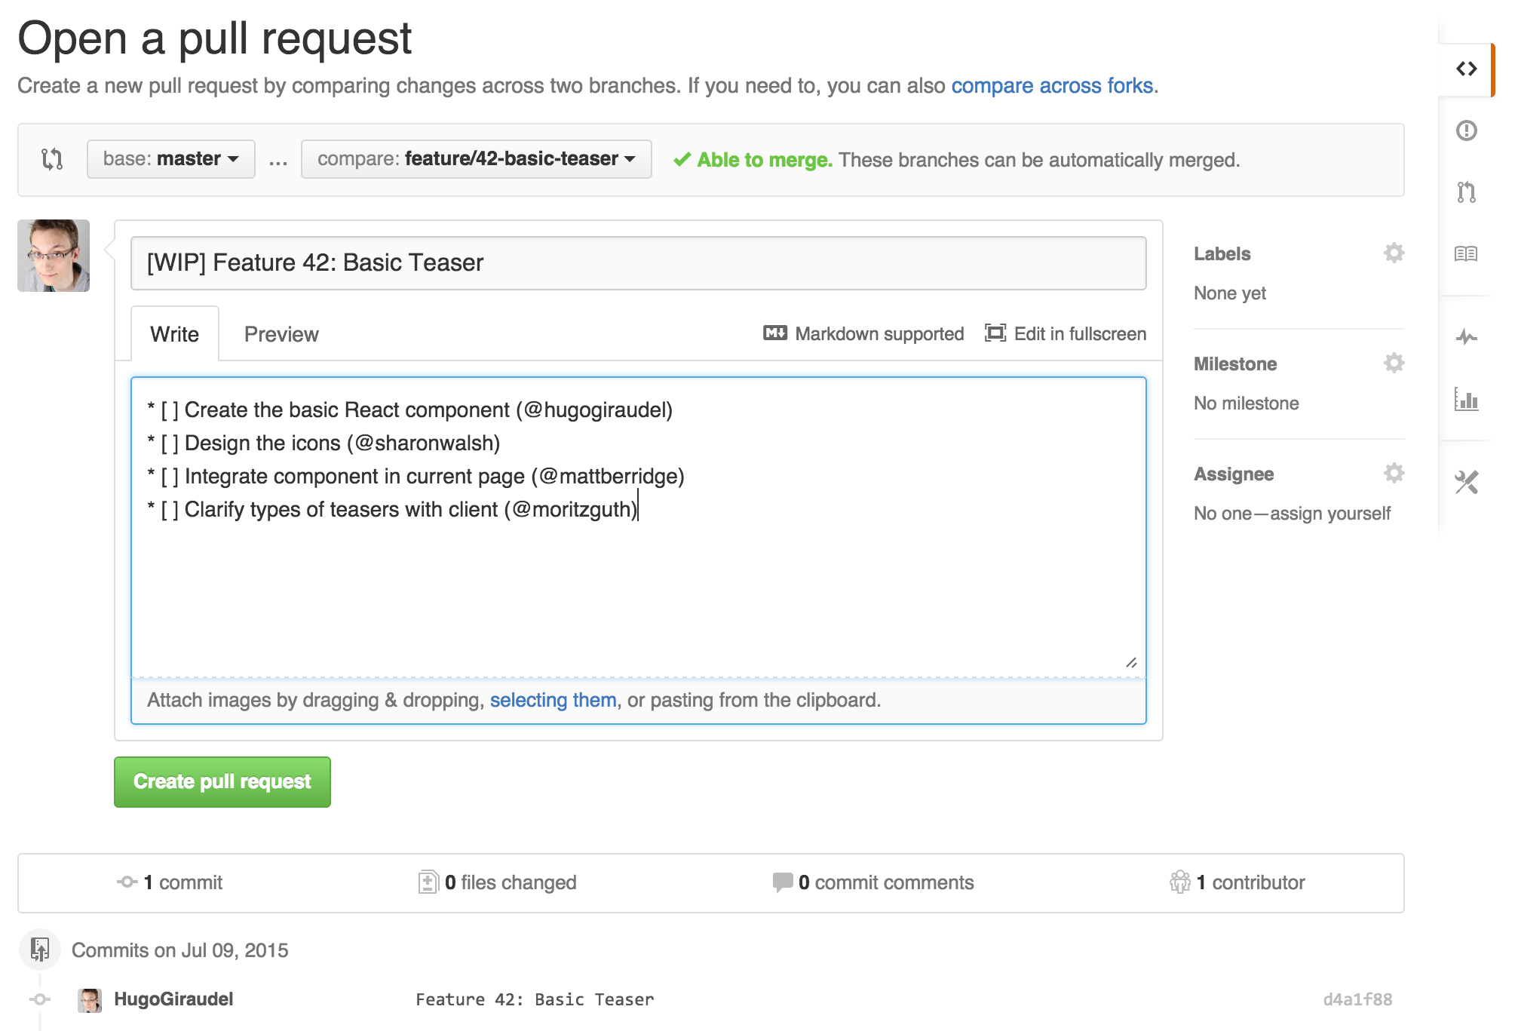Follow the compare across forks link
1518x1031 pixels.
point(1052,86)
